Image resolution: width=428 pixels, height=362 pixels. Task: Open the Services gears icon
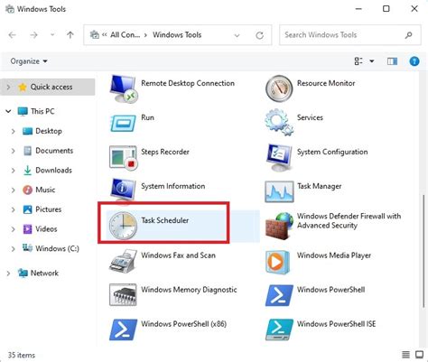tap(279, 123)
